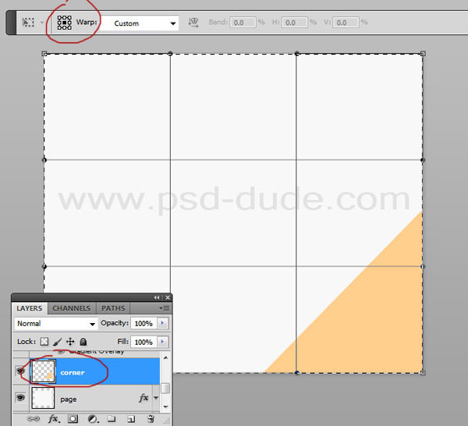Toggle lock position icon
The width and height of the screenshot is (468, 426).
[70, 342]
